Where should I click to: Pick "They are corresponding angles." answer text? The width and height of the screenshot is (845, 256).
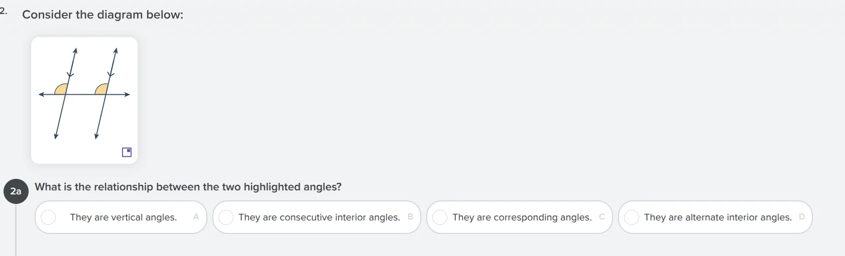click(522, 217)
